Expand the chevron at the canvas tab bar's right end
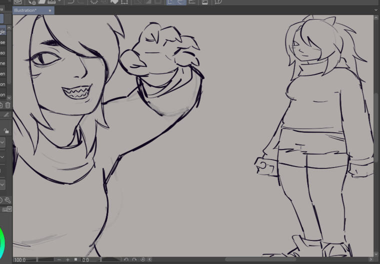Viewport: 380px width, 264px height. [376, 9]
